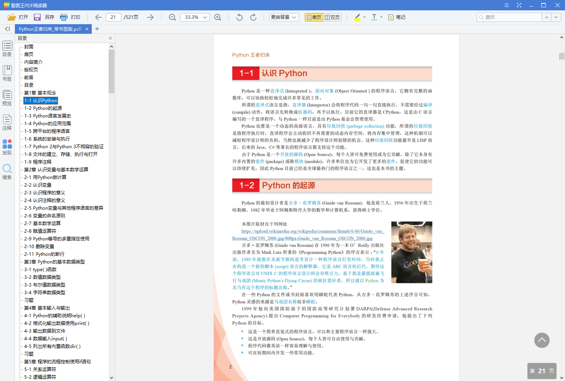Go to previous page arrow
The height and width of the screenshot is (381, 565).
point(98,17)
